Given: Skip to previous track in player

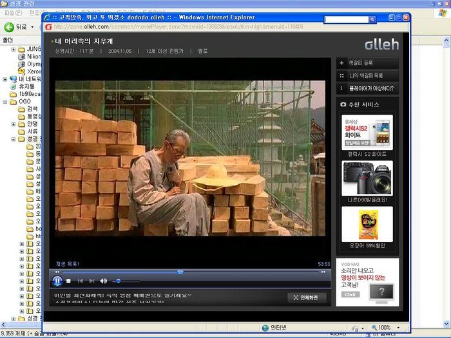Looking at the screenshot, I should pyautogui.click(x=81, y=281).
